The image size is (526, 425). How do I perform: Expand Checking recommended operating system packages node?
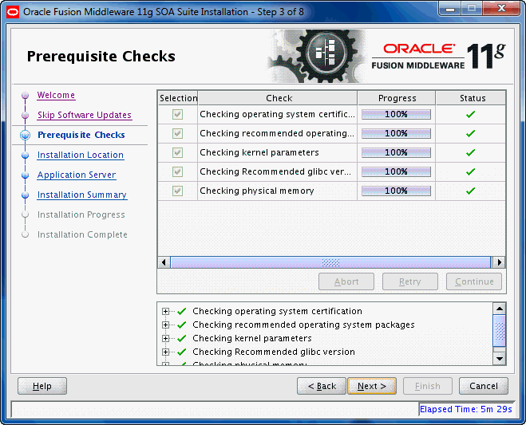[165, 325]
